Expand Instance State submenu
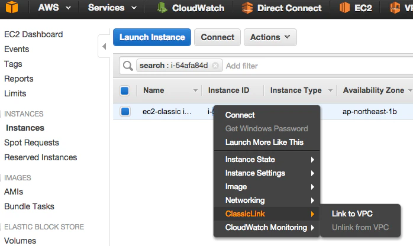 267,160
